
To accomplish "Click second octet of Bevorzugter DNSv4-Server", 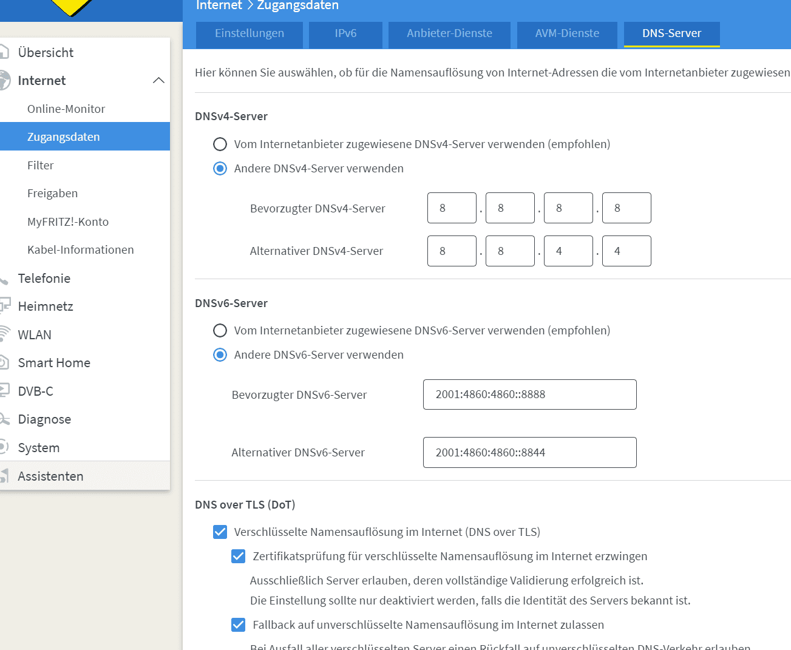I will 510,208.
